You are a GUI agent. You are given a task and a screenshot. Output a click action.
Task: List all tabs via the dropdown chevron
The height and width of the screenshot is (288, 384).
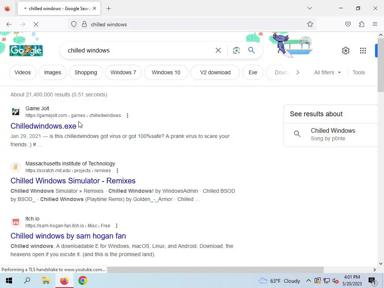tap(309, 8)
